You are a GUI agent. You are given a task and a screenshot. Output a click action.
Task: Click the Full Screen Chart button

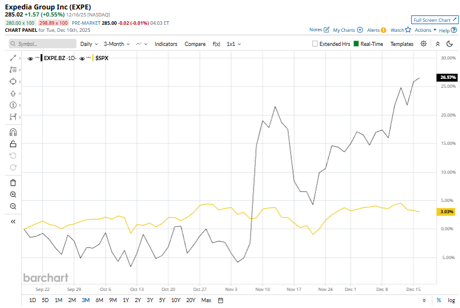(x=435, y=20)
